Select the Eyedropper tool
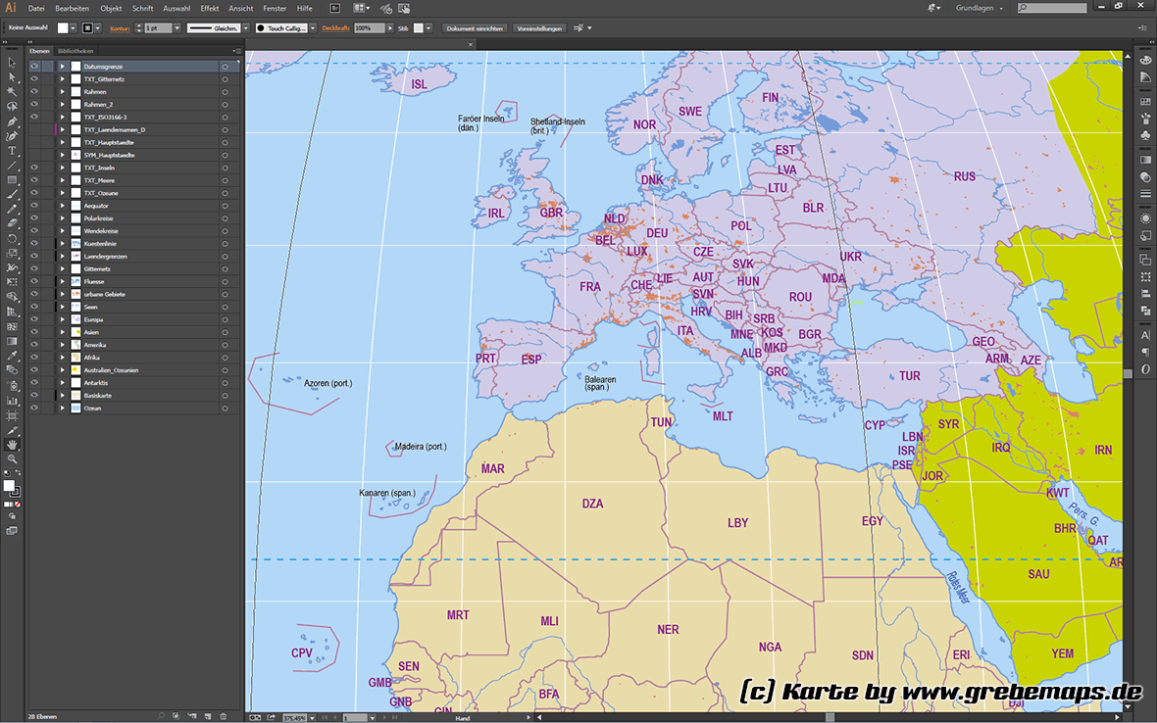The height and width of the screenshot is (723, 1157). point(12,356)
